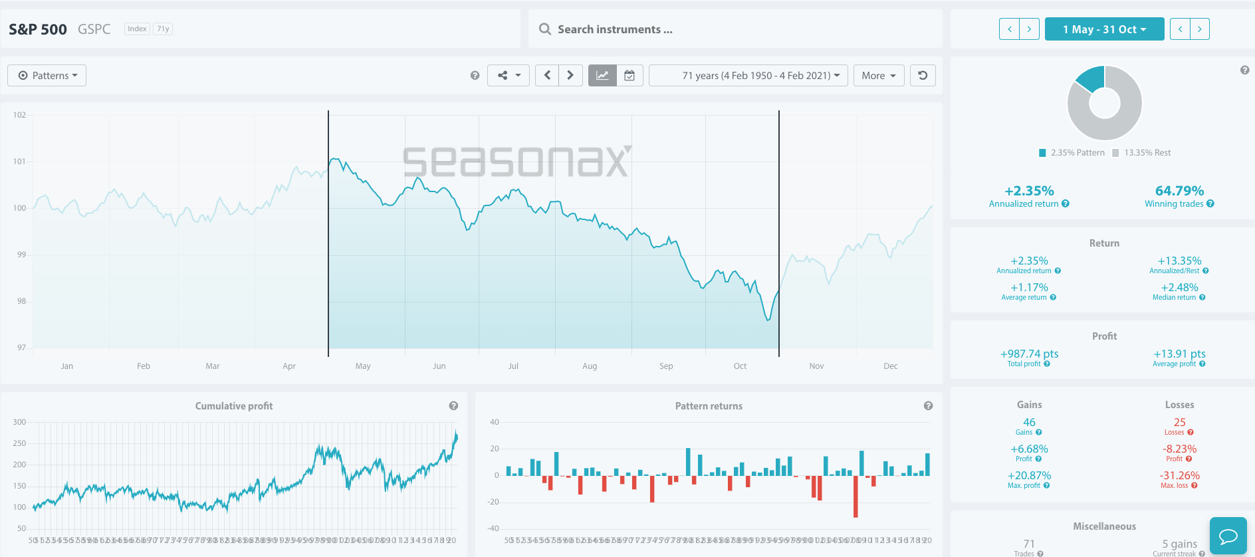Screen dimensions: 1255x557
Task: Click the S&P 500 instrument title
Action: click(x=38, y=29)
